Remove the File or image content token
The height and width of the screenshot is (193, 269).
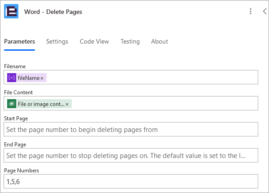pyautogui.click(x=67, y=104)
